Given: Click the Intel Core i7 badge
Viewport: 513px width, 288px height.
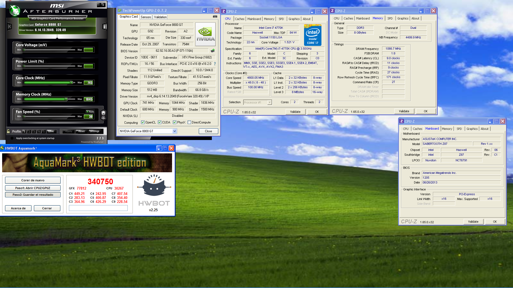Looking at the screenshot, I should 313,35.
